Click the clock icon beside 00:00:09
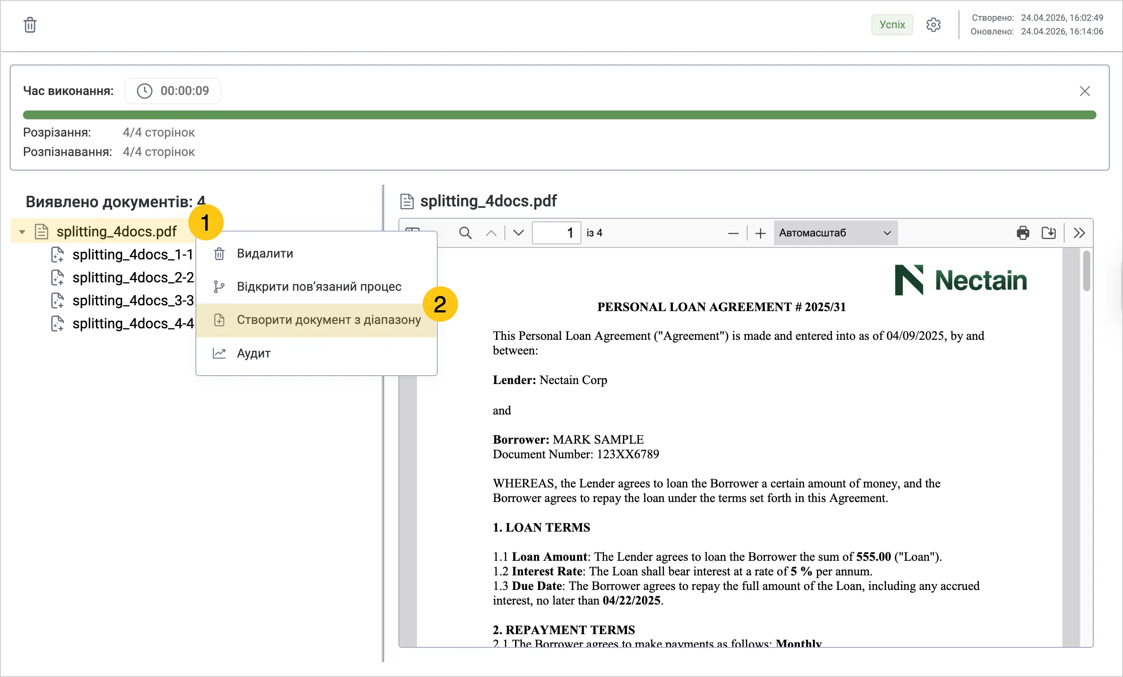Screen dimensions: 1123x677 pyautogui.click(x=145, y=91)
